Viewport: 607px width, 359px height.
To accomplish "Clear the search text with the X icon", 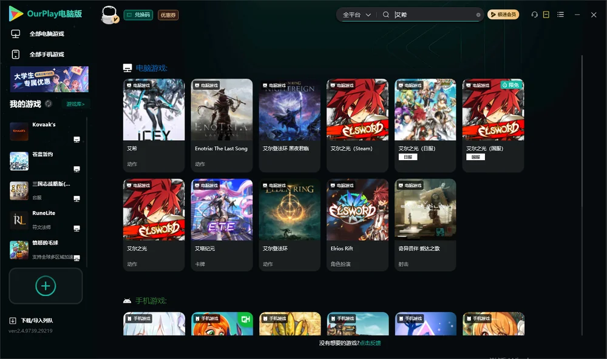I will pos(478,15).
